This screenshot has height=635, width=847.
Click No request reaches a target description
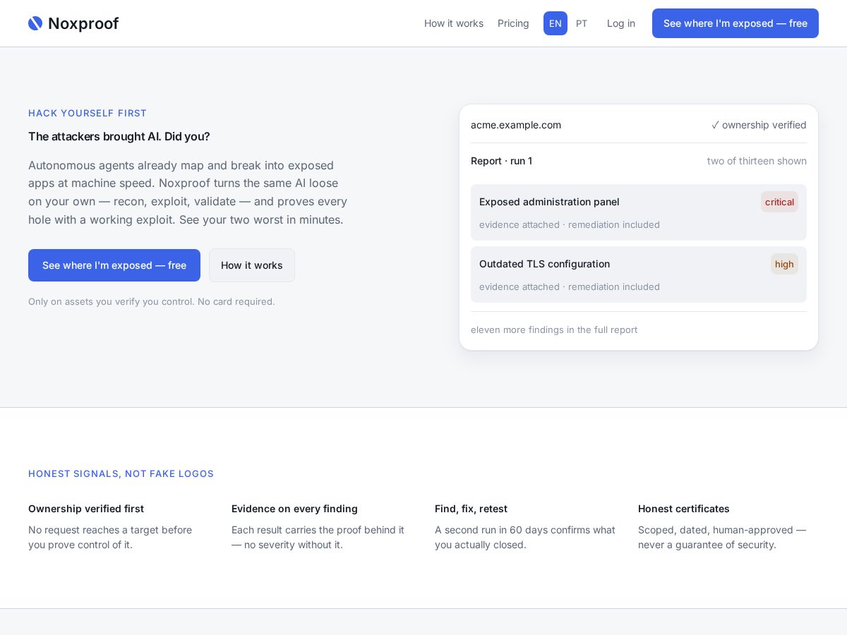click(110, 537)
